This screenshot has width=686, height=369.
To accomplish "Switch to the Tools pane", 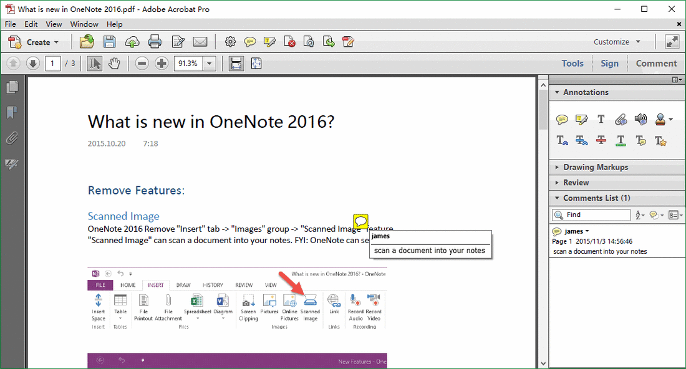I will pyautogui.click(x=572, y=64).
